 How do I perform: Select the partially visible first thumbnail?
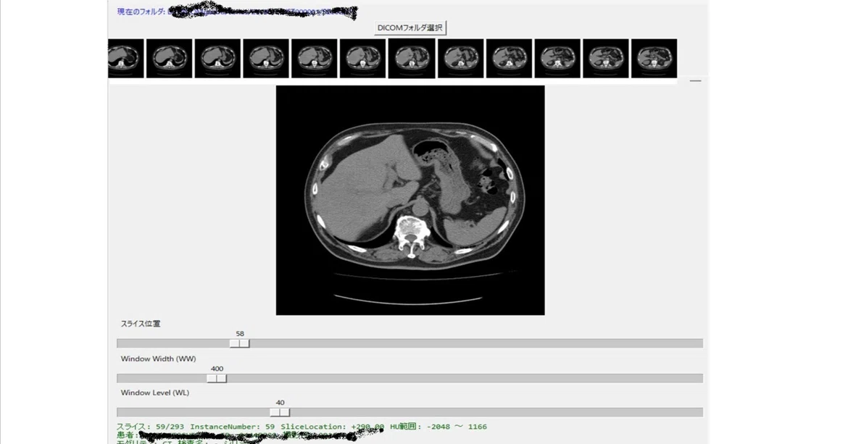click(126, 59)
